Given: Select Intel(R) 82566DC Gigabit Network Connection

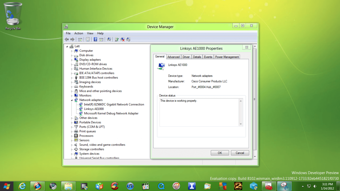Looking at the screenshot, I should pyautogui.click(x=114, y=104).
